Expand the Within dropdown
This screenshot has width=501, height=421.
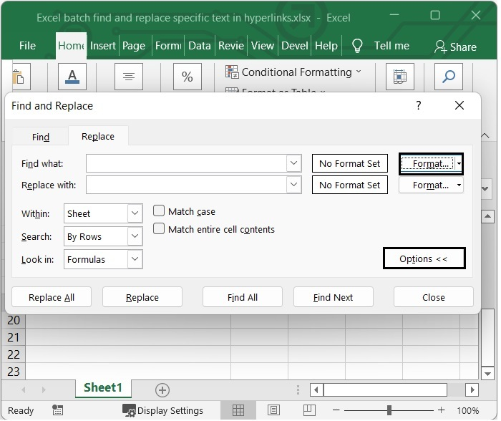pos(135,213)
